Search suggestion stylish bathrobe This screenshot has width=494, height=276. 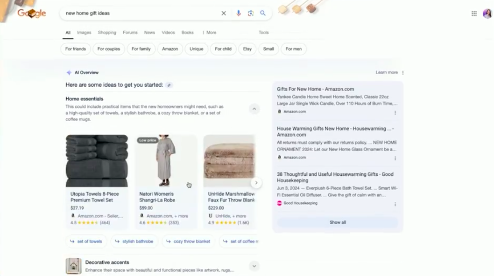pos(134,241)
